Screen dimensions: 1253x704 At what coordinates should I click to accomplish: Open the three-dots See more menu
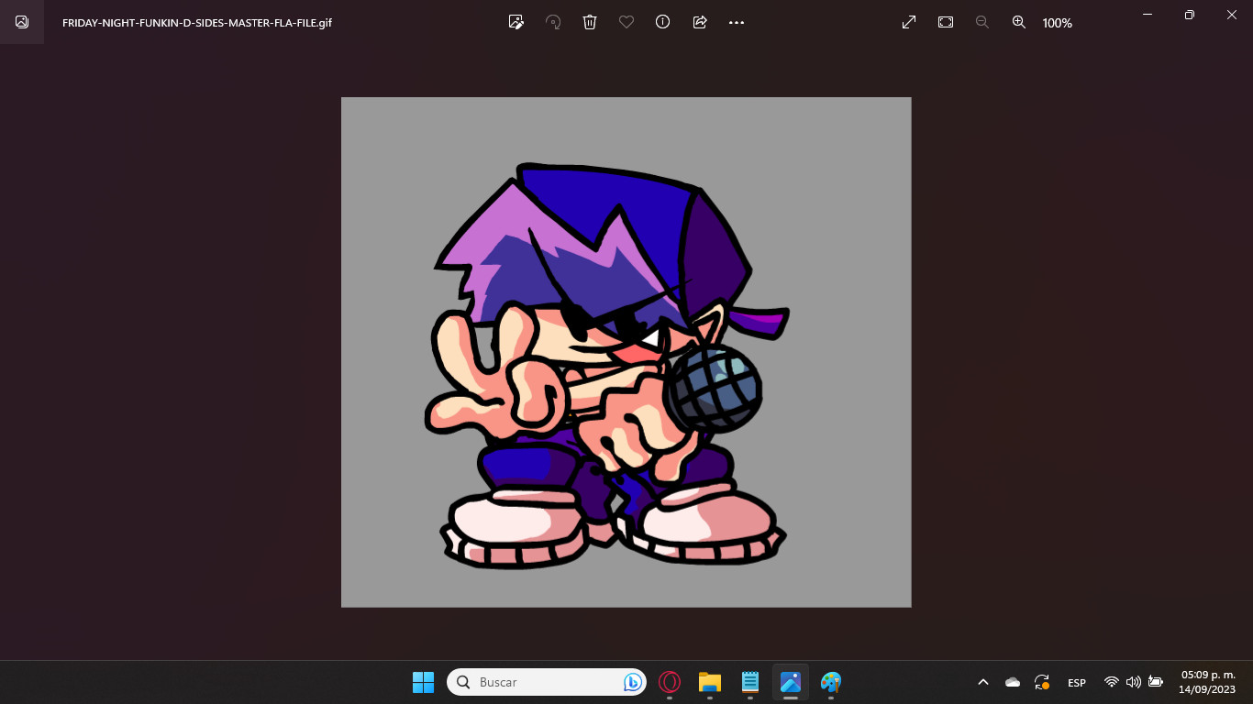point(737,22)
